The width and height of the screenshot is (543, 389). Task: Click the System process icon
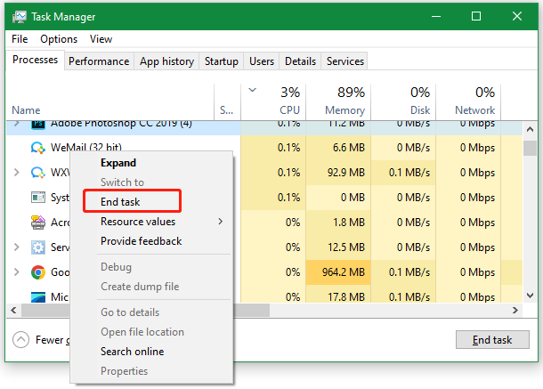38,198
